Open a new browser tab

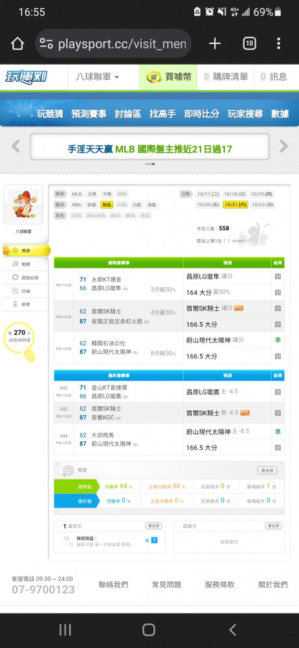point(215,43)
